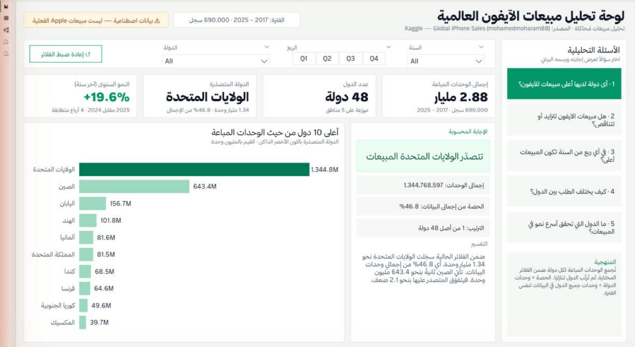Collapse the 'الدولة' filter using its small chevron
635x347 pixels.
coord(267,47)
